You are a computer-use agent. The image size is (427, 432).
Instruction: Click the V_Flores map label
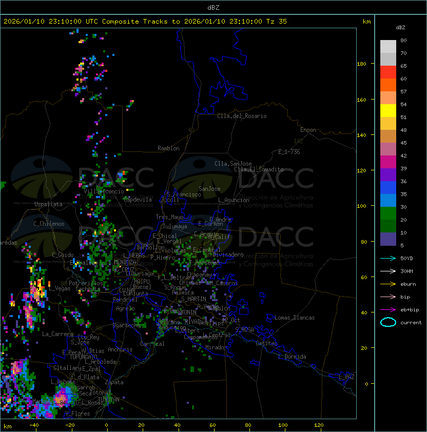coord(77,414)
